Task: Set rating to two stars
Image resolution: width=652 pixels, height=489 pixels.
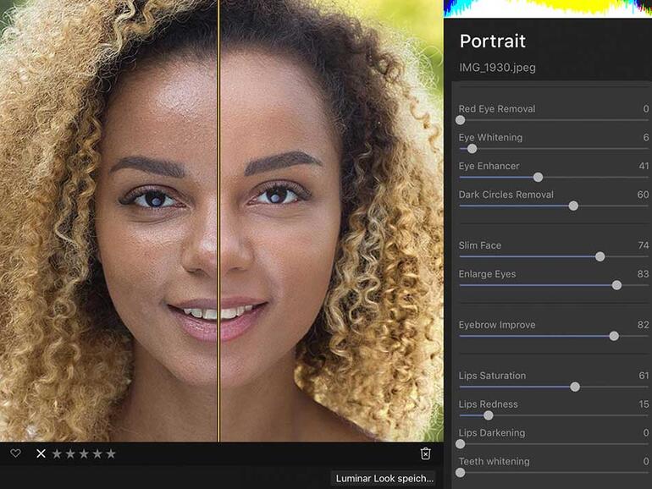Action: click(x=70, y=453)
